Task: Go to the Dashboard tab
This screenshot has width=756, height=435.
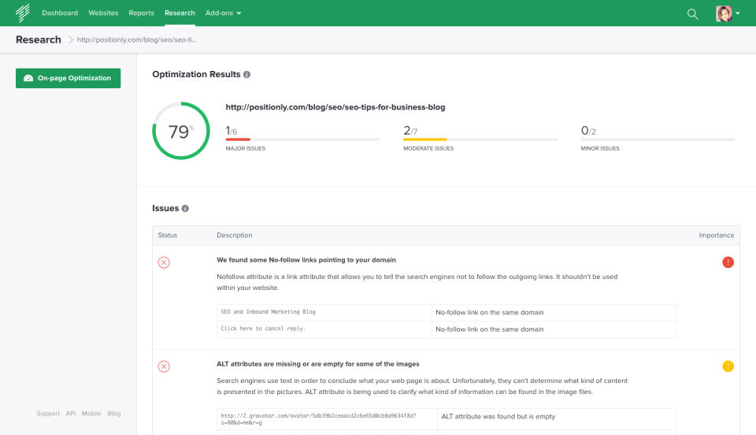Action: 60,13
